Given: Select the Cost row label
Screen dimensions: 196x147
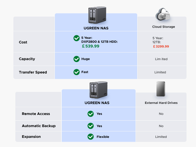Looking at the screenshot, I should coord(23,42).
